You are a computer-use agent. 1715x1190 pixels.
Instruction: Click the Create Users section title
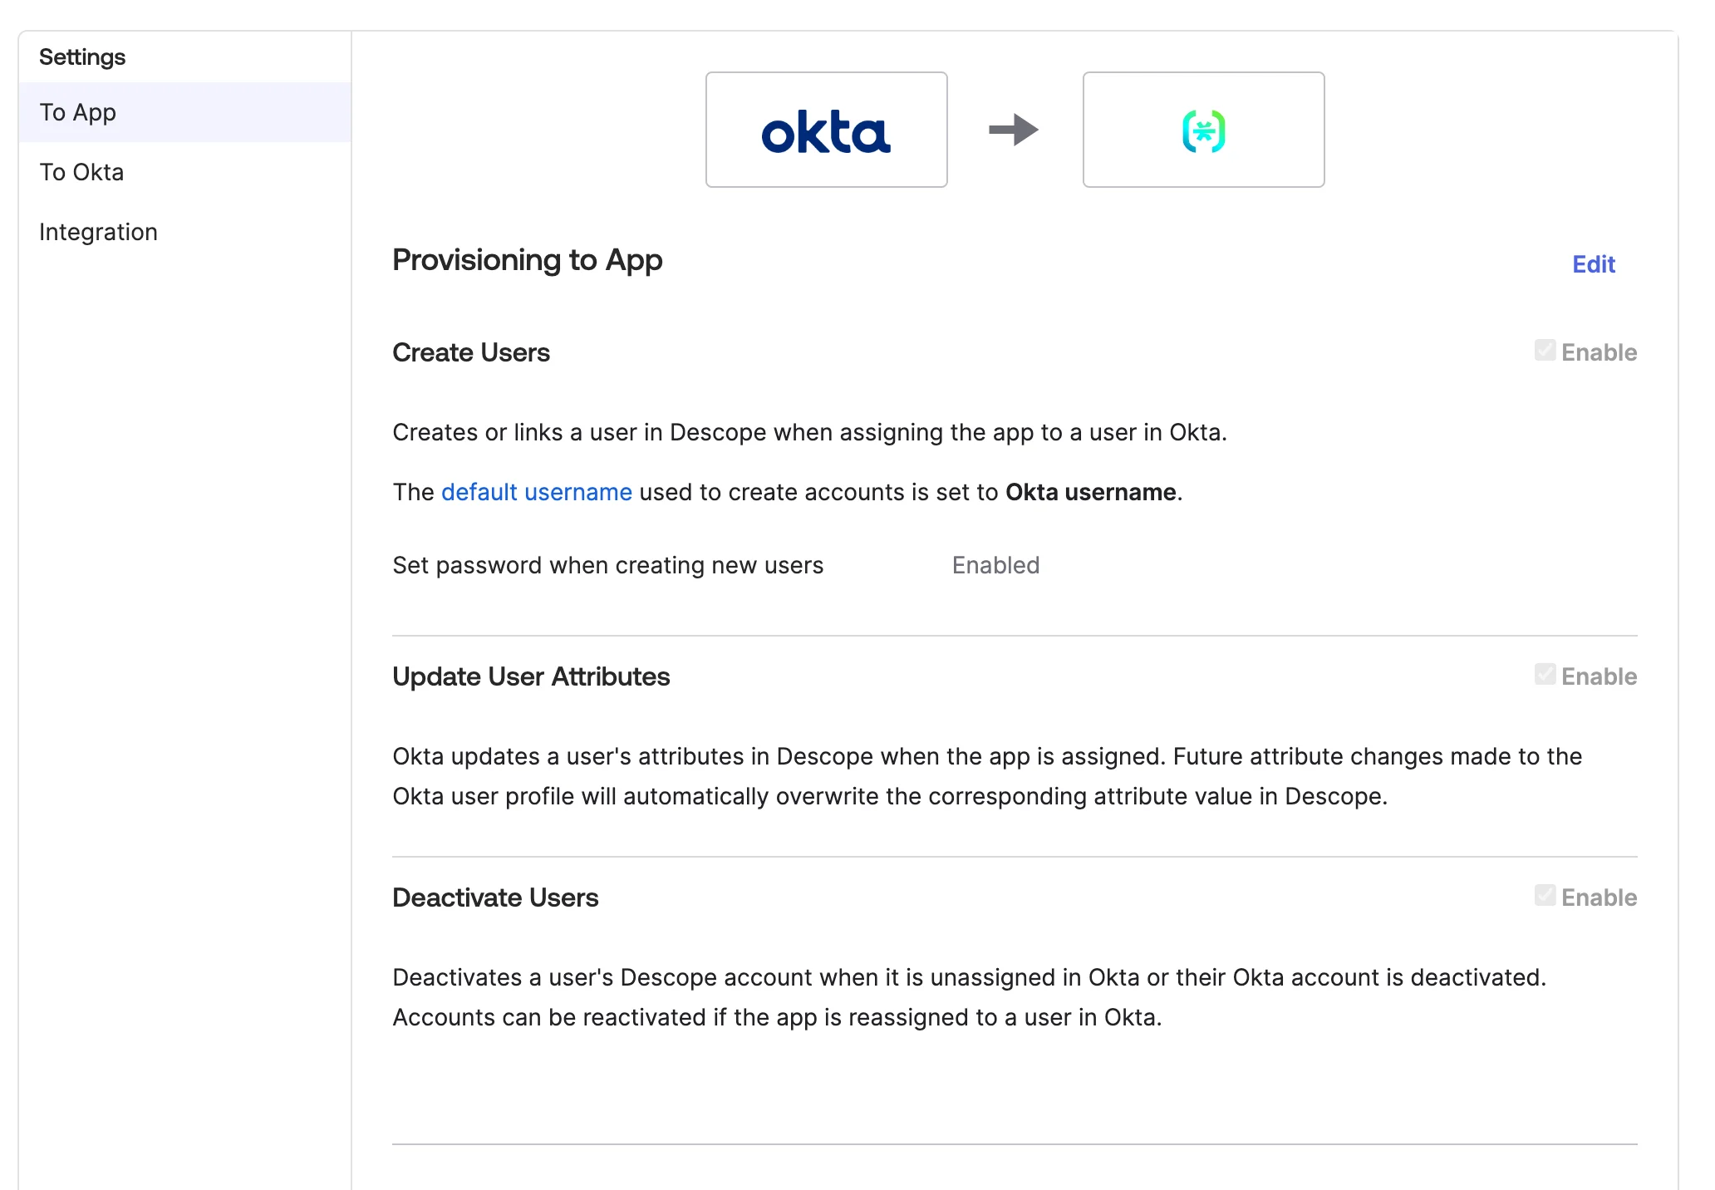pos(470,352)
